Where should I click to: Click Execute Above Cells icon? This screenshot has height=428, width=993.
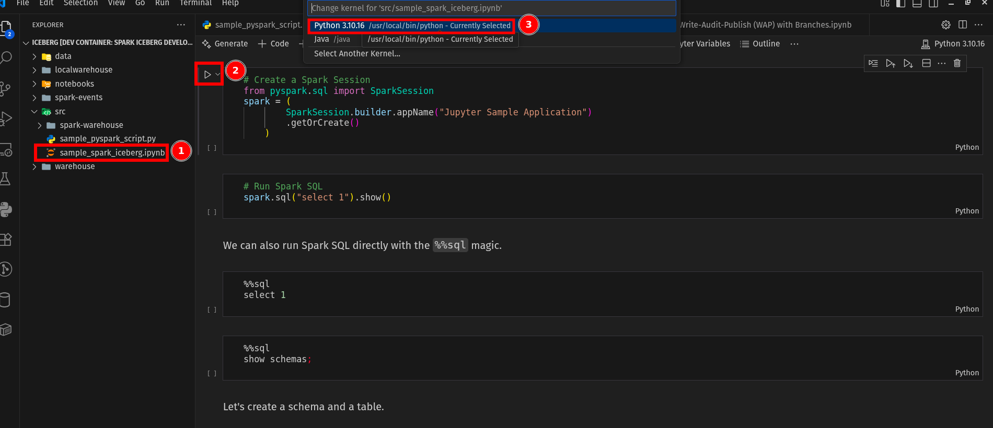click(x=891, y=63)
